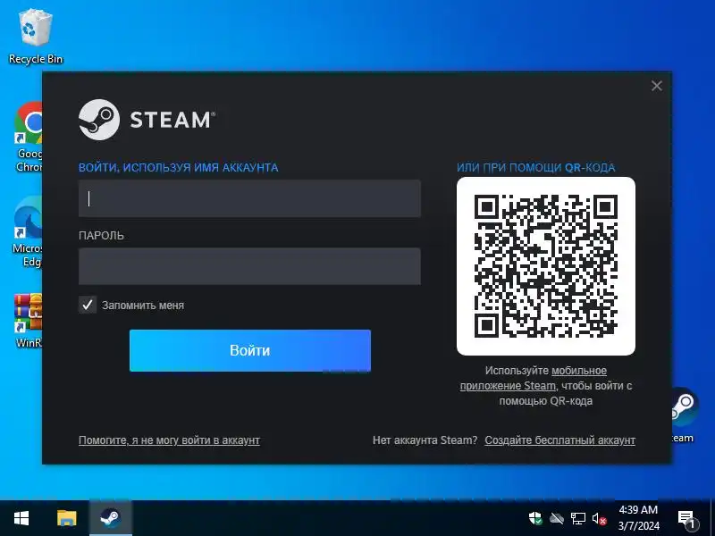Click the Войти sign-in button
Screen dimensions: 715x536
click(250, 350)
